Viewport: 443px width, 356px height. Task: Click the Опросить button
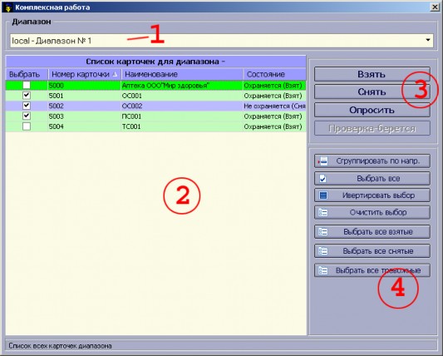[x=372, y=110]
